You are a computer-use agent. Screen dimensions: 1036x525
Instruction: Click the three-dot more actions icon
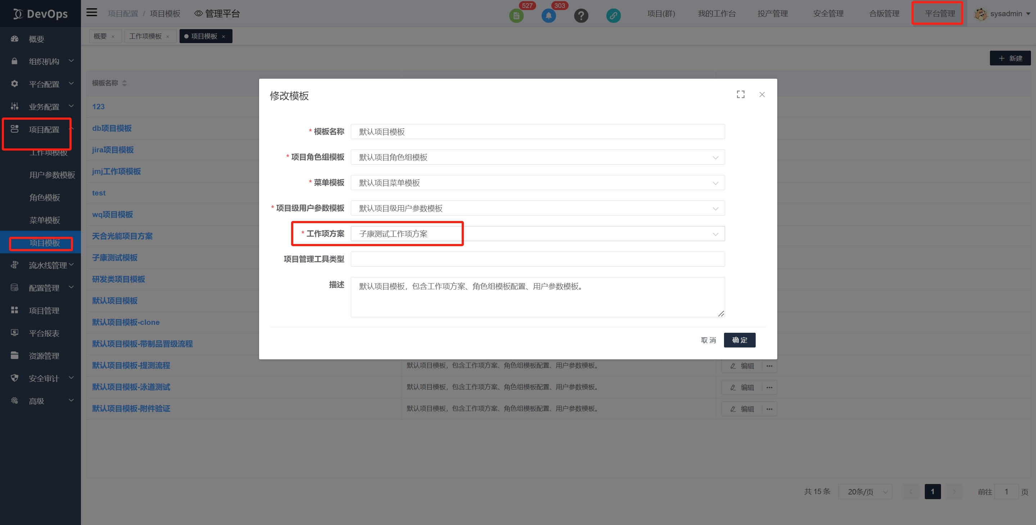pos(769,366)
